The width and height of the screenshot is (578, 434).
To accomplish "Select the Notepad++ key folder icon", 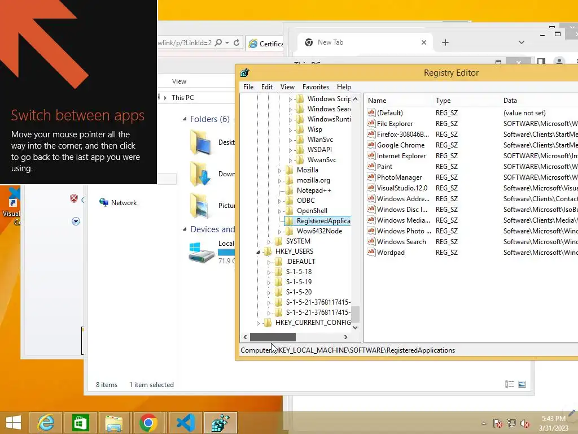I will (290, 190).
